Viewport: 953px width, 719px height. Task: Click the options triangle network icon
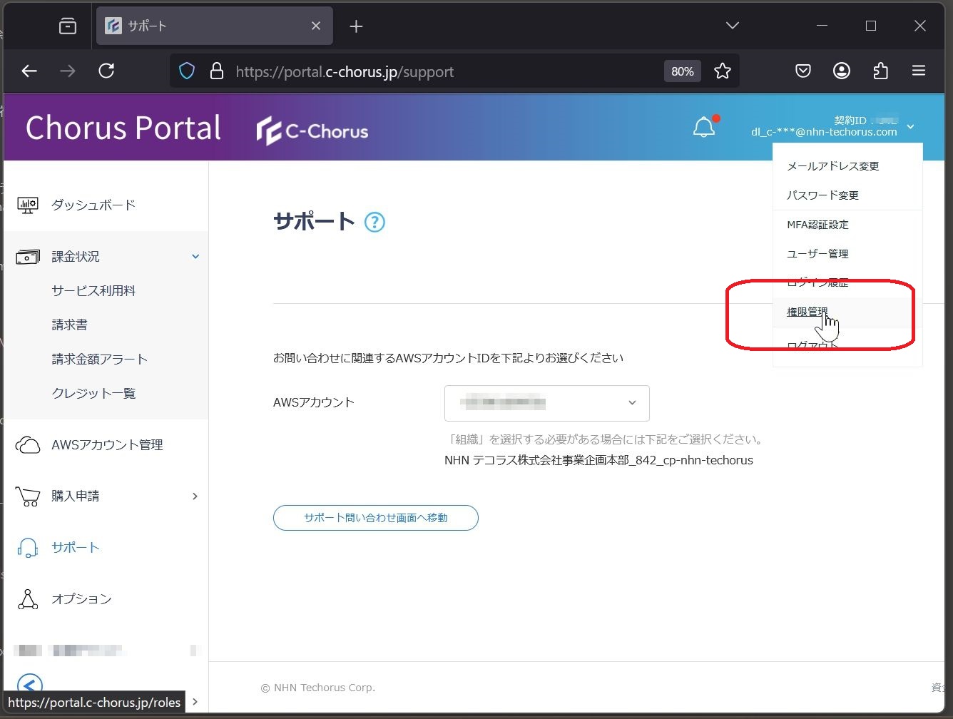pos(28,599)
